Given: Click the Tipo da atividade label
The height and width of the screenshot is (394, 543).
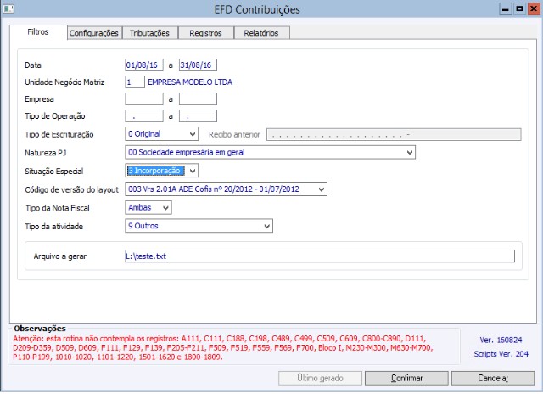Looking at the screenshot, I should pyautogui.click(x=53, y=227).
